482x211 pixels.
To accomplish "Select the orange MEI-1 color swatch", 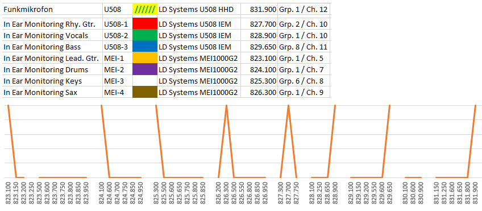I will coord(145,58).
